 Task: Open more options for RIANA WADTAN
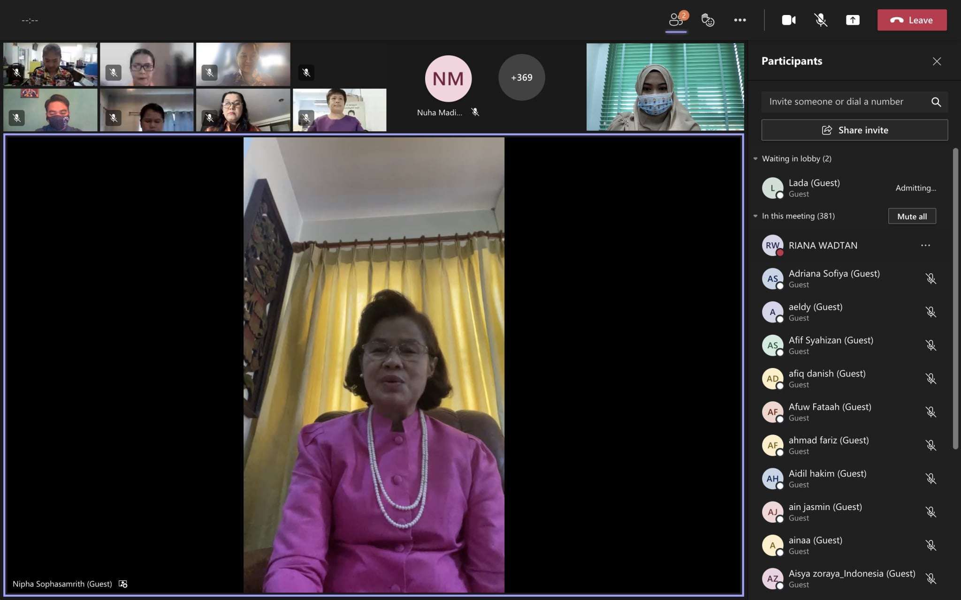tap(925, 245)
